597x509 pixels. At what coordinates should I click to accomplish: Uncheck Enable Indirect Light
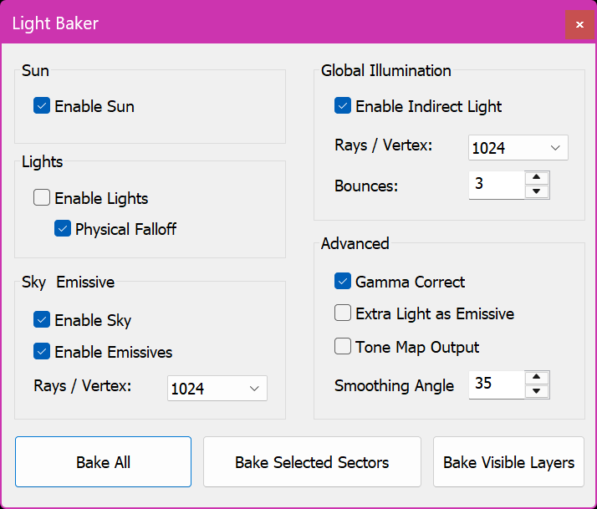(343, 106)
